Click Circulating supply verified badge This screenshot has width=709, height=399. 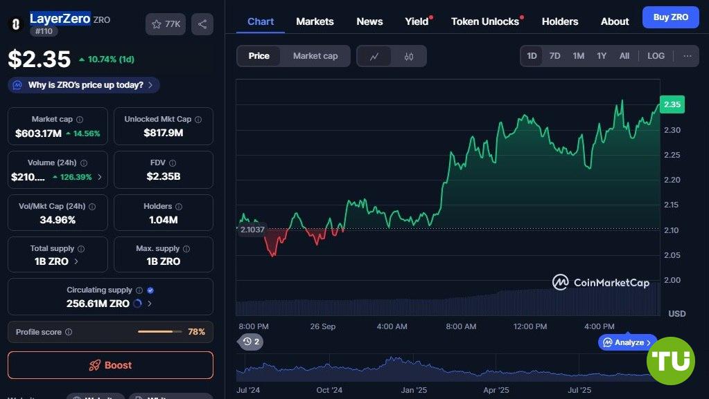click(x=150, y=290)
